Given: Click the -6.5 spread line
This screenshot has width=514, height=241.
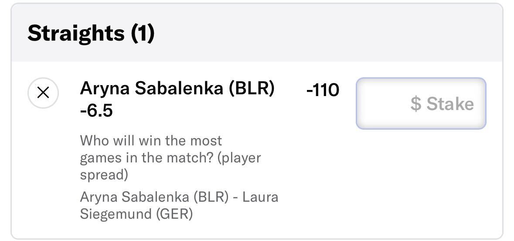Looking at the screenshot, I should [x=96, y=111].
